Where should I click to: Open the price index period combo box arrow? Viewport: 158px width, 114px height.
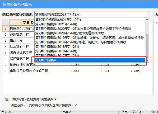coord(147,15)
